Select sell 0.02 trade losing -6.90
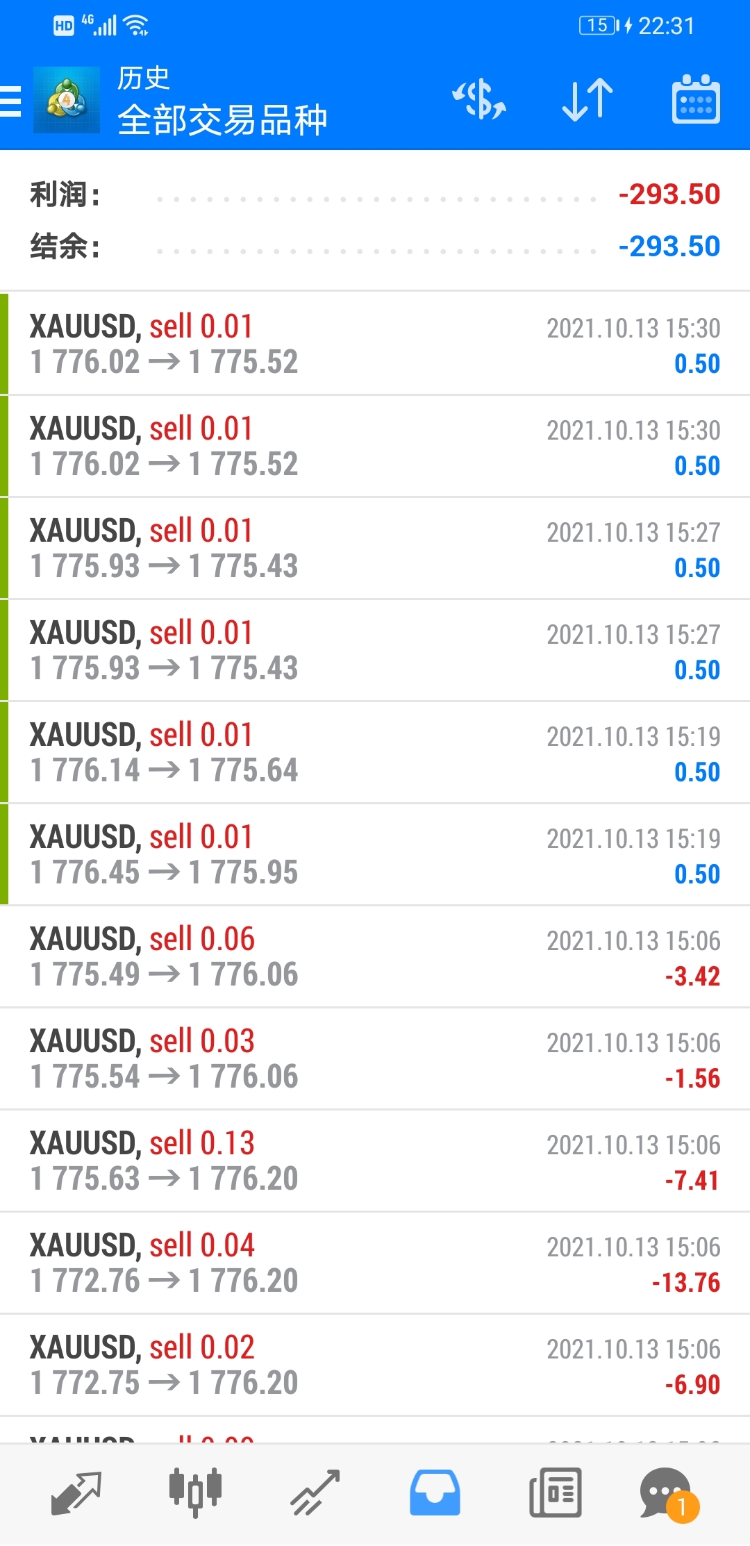 (375, 1365)
